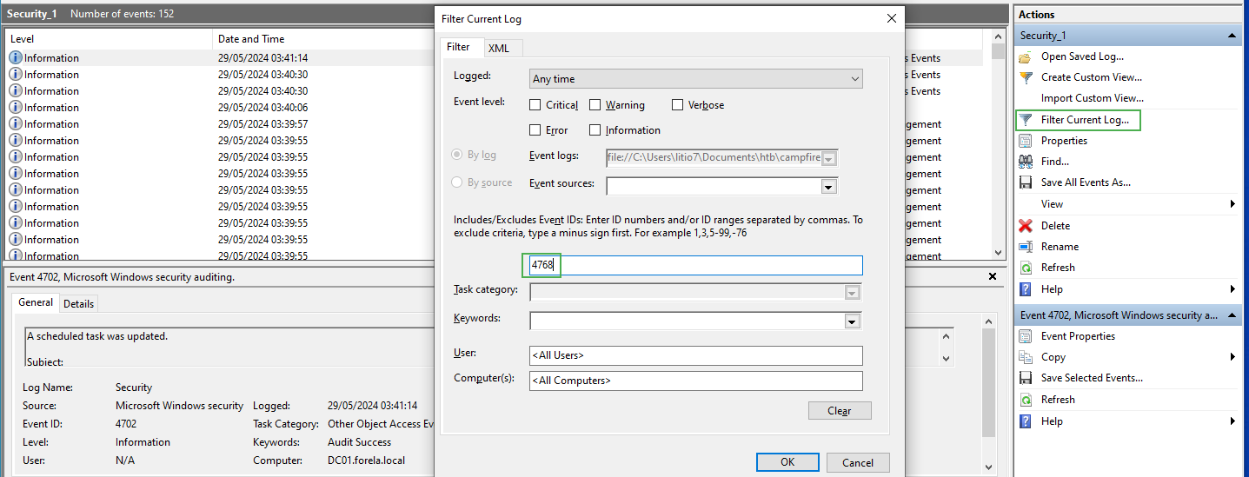
Task: Click the Computer(s) field showing All Computers
Action: click(696, 381)
